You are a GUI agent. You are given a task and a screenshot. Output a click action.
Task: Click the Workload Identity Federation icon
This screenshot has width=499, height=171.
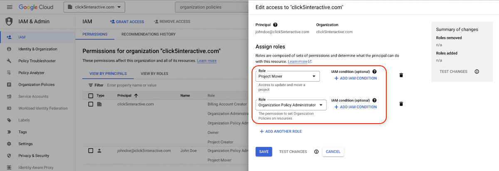9,108
